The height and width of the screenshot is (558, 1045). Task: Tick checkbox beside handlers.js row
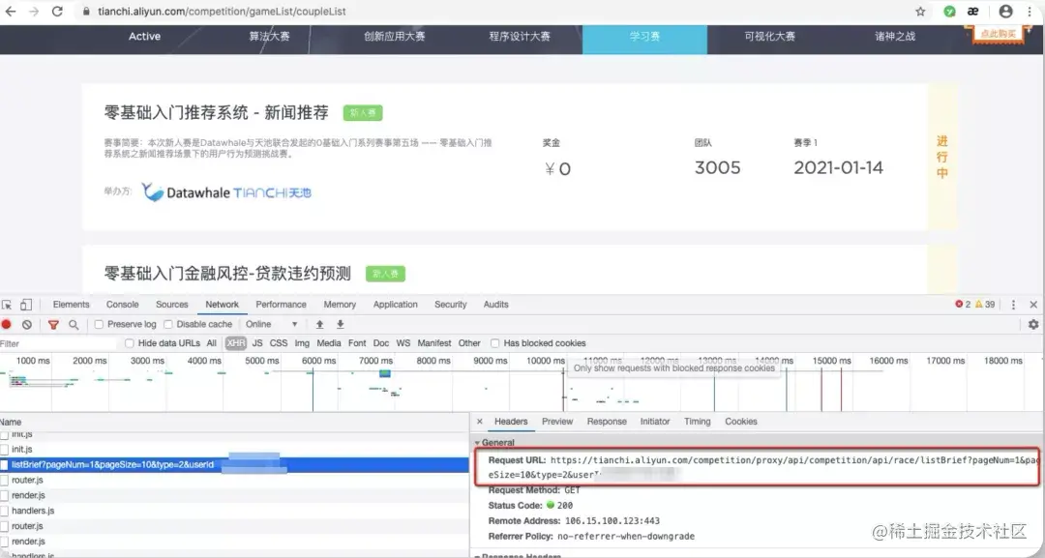(x=4, y=511)
